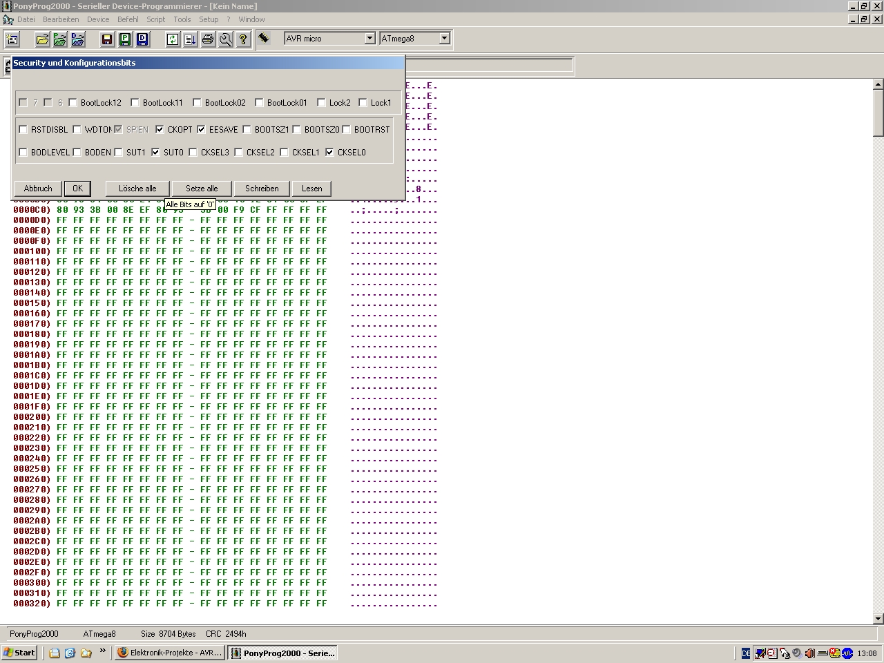
Task: Click the Abbruch button
Action: [x=38, y=189]
